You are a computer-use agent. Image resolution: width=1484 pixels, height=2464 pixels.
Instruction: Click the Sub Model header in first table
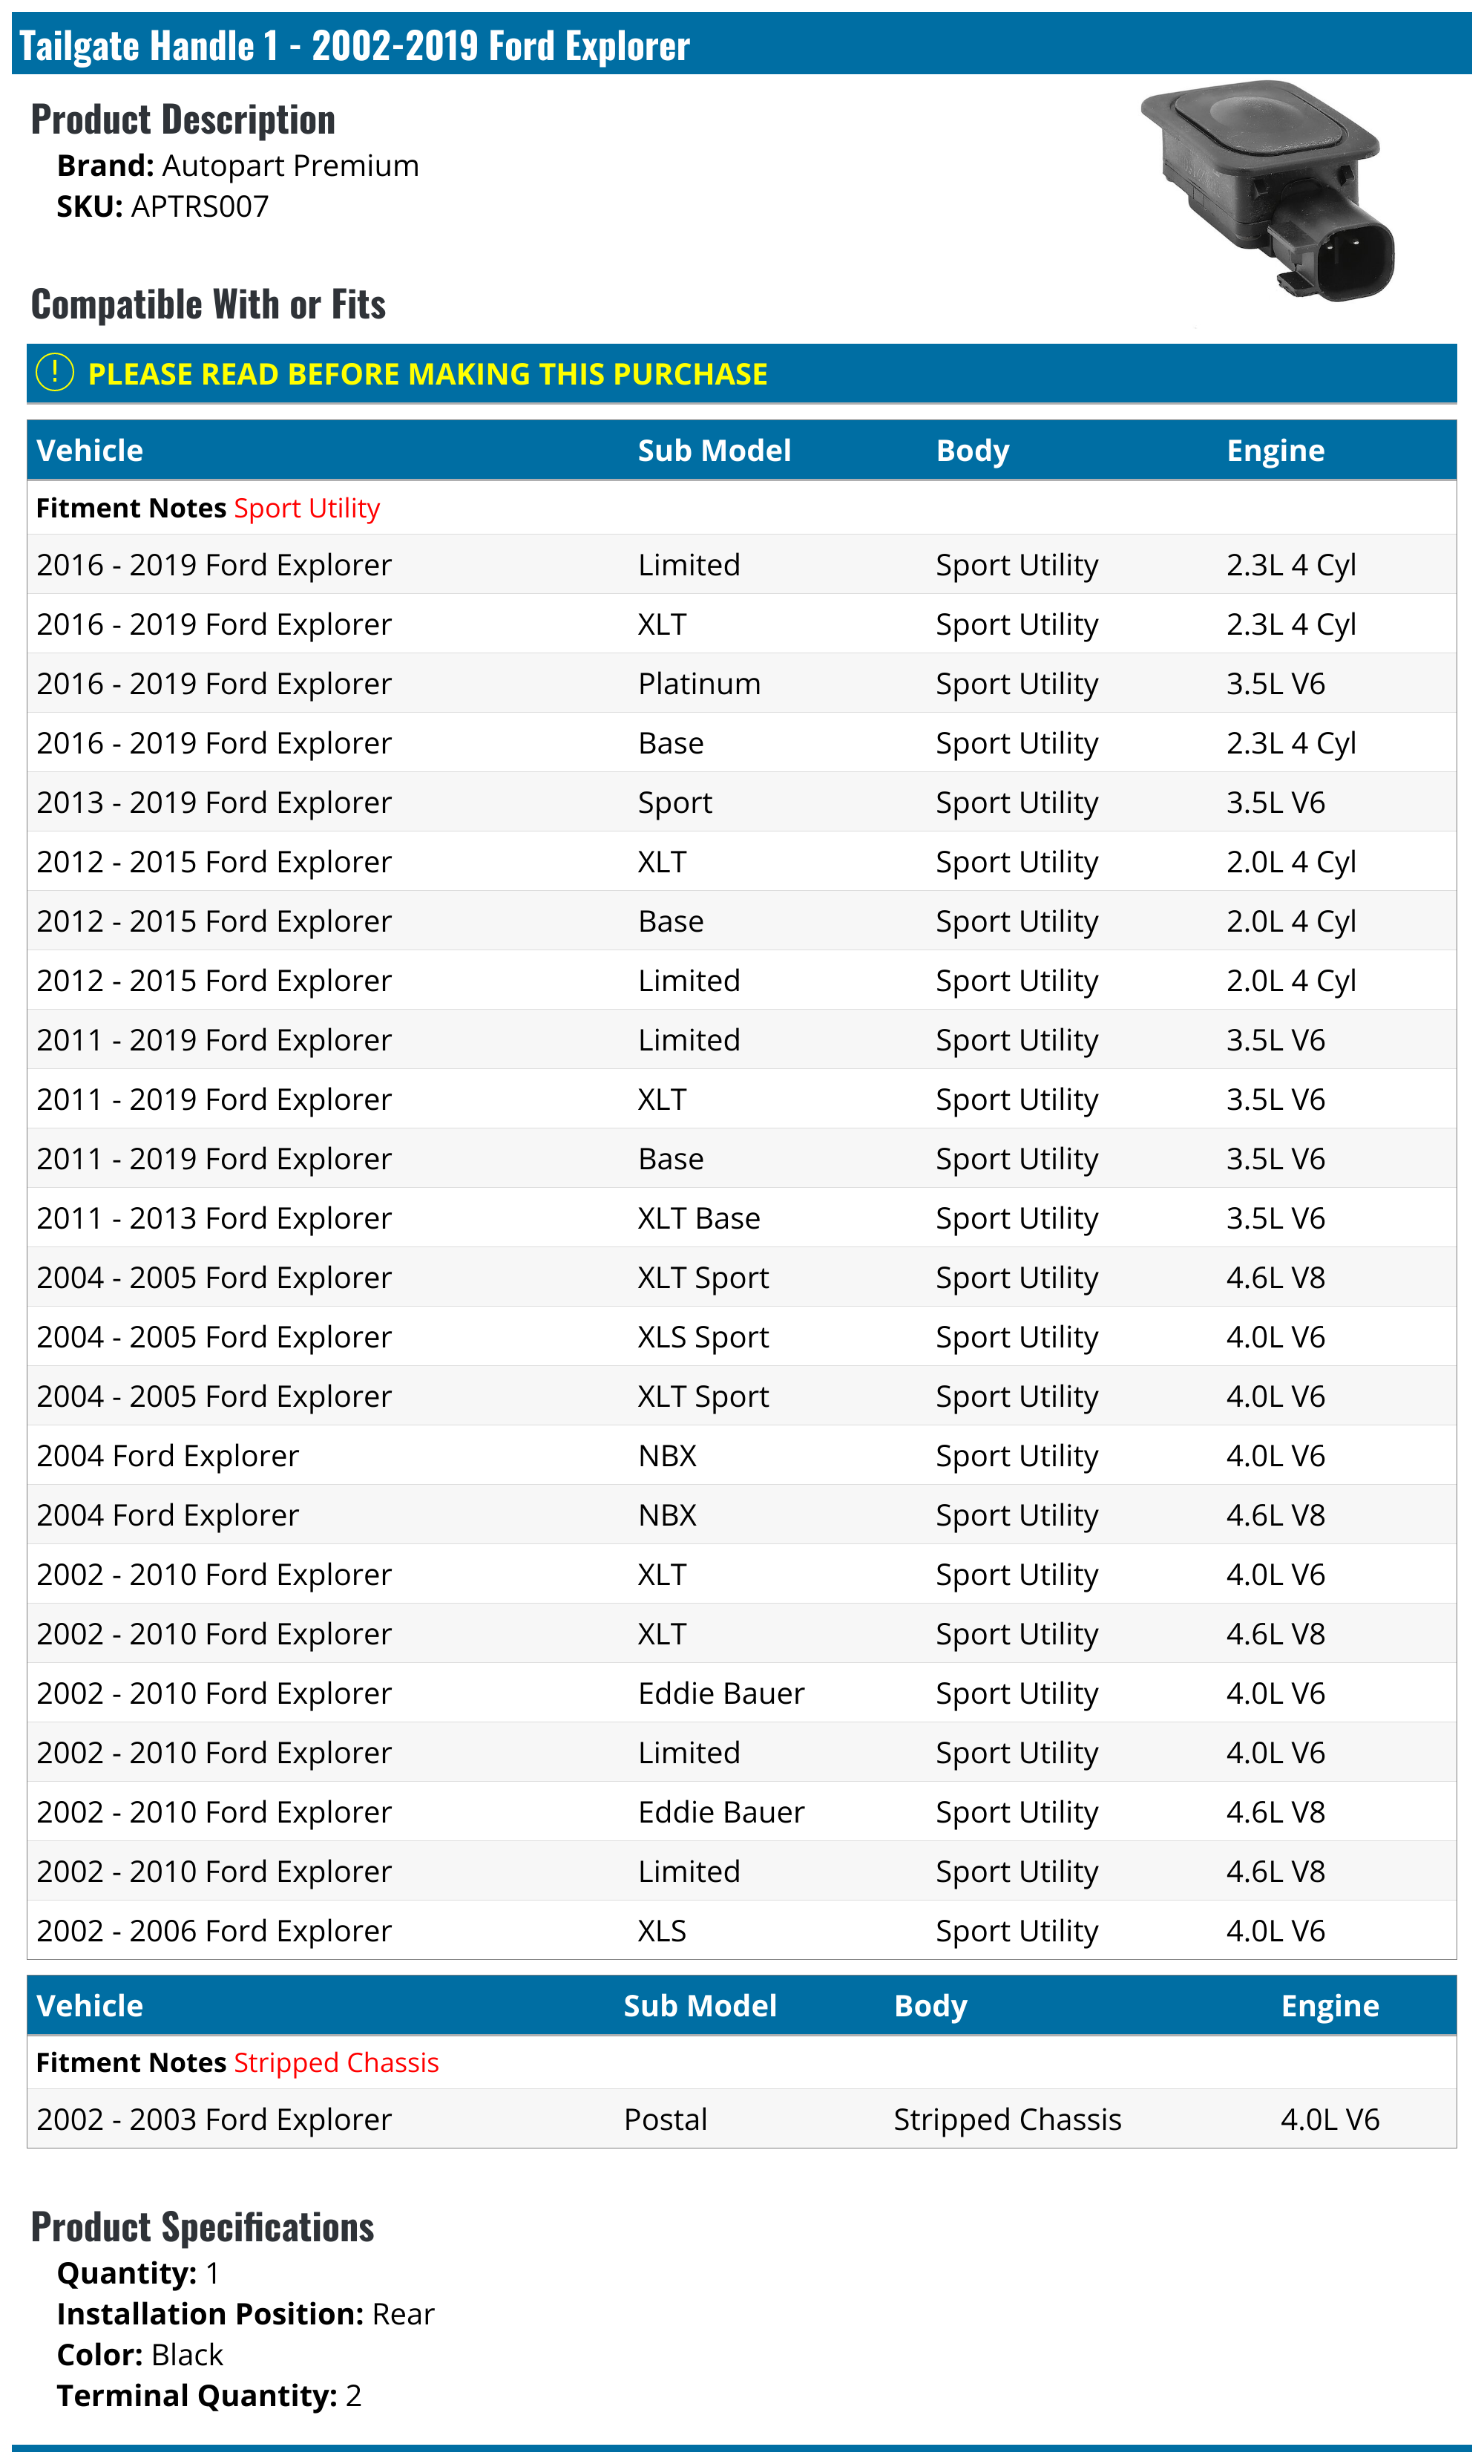pos(714,451)
